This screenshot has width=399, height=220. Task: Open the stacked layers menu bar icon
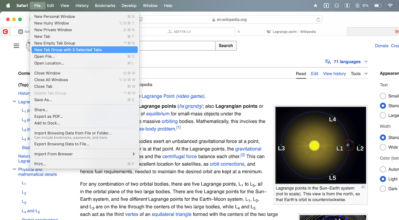point(337,5)
